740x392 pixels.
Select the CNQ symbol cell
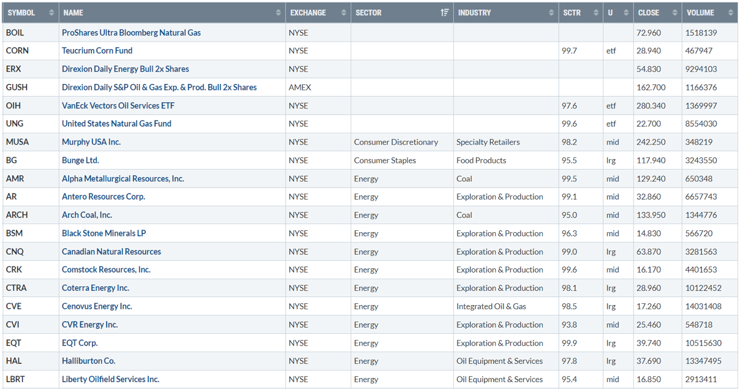[31, 252]
